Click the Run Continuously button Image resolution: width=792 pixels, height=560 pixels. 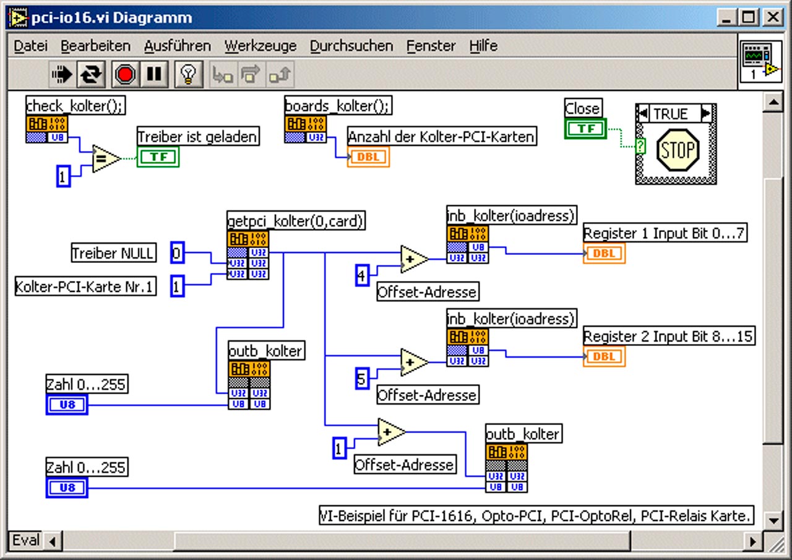[x=92, y=75]
